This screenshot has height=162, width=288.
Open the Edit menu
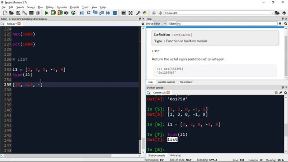tap(11, 7)
